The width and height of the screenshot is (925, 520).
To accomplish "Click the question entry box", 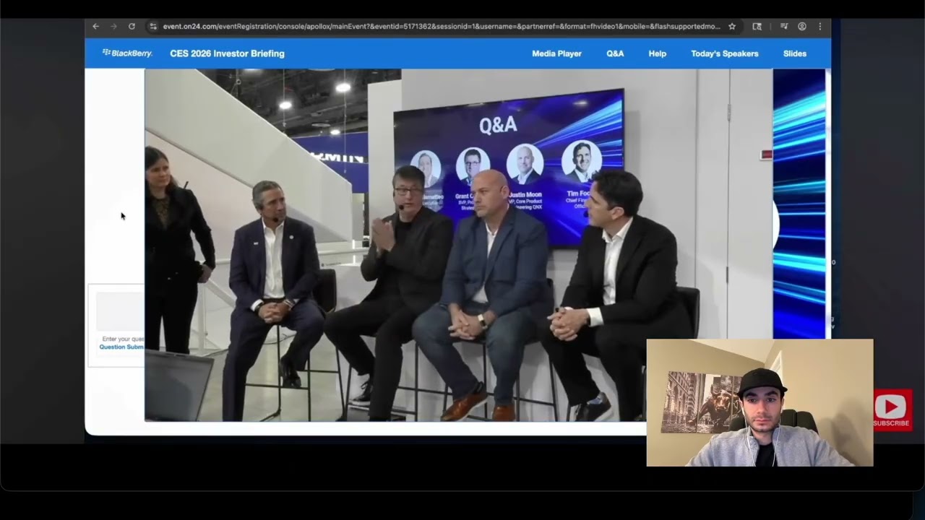I will (x=120, y=311).
